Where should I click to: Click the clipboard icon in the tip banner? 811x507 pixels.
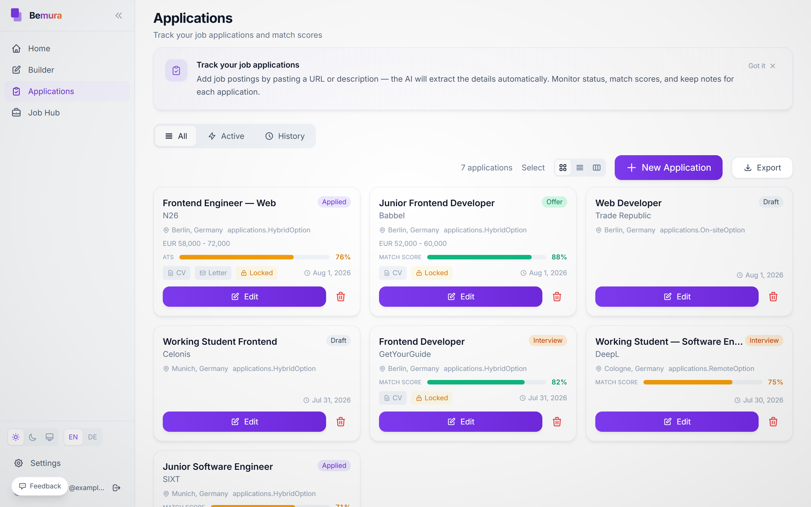coord(176,70)
